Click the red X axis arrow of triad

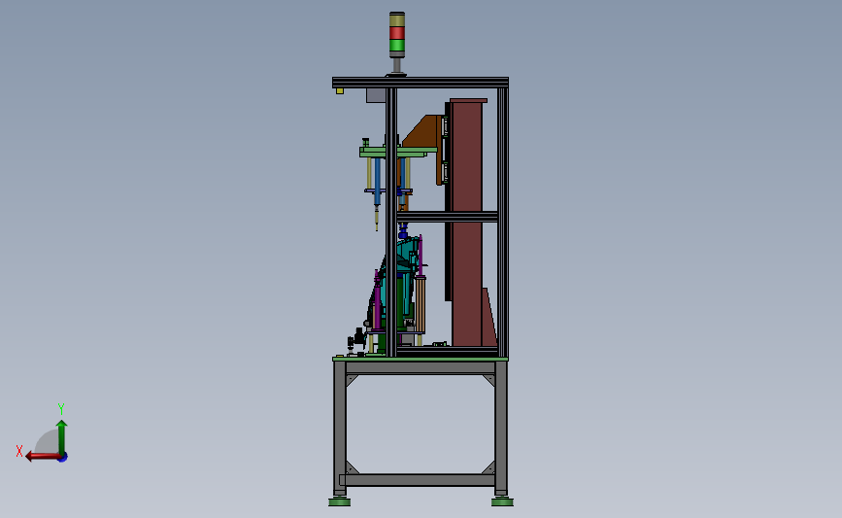(x=42, y=457)
